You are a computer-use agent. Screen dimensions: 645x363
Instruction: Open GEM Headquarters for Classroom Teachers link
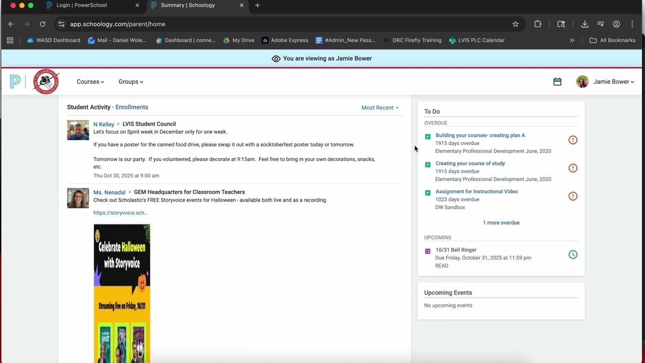[x=189, y=192]
